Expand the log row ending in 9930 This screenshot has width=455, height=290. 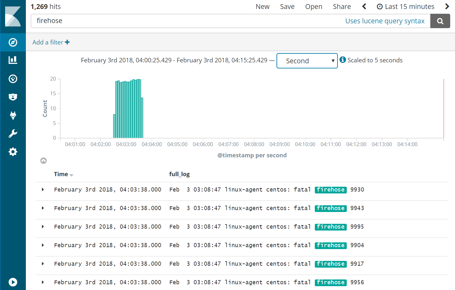[43, 190]
